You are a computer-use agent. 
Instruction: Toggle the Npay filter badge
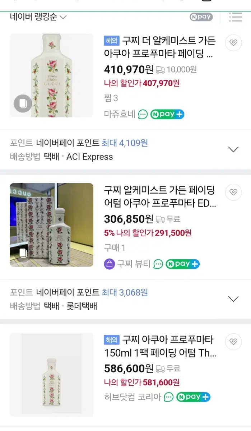point(201,17)
